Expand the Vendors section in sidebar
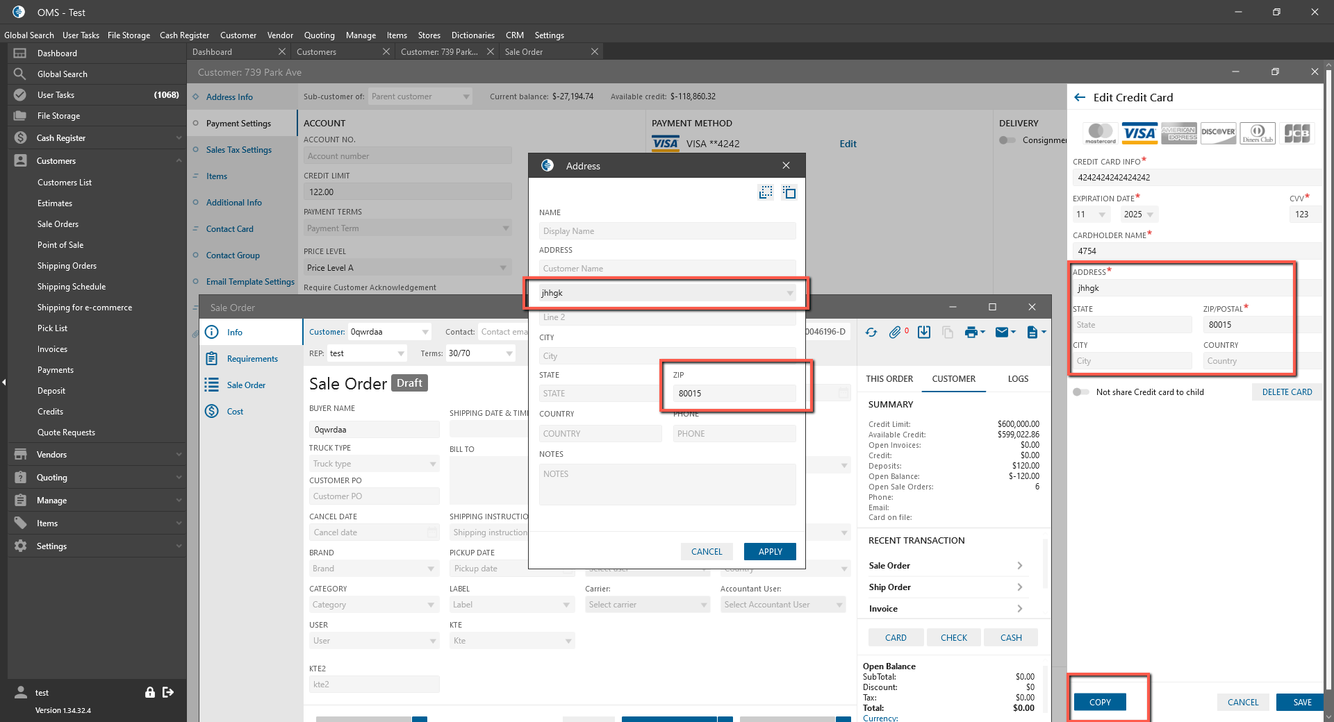Image resolution: width=1334 pixels, height=722 pixels. [97, 455]
